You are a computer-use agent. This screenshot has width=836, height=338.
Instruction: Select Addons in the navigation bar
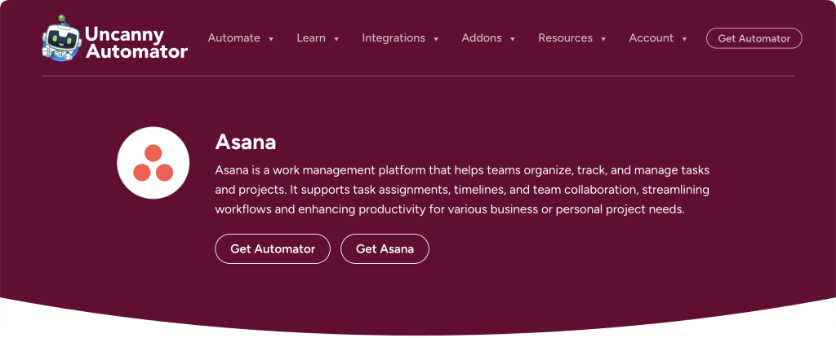[482, 38]
